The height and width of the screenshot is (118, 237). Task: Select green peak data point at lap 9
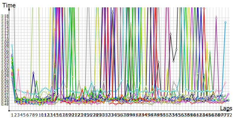36,81
